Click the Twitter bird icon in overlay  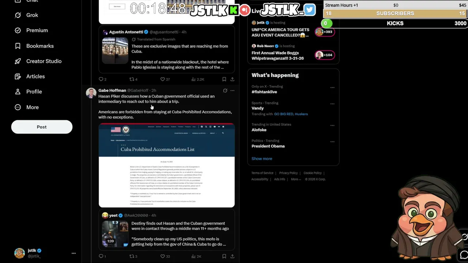click(x=310, y=9)
